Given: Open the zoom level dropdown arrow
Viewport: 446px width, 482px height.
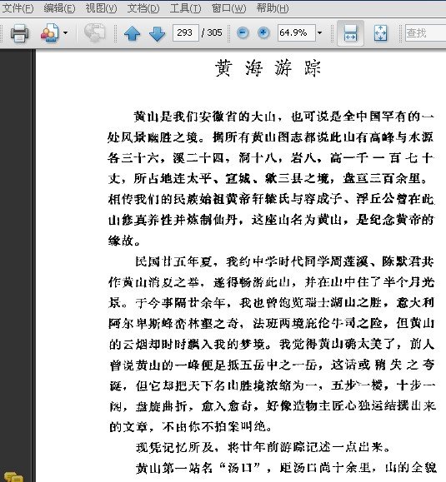Looking at the screenshot, I should (320, 32).
